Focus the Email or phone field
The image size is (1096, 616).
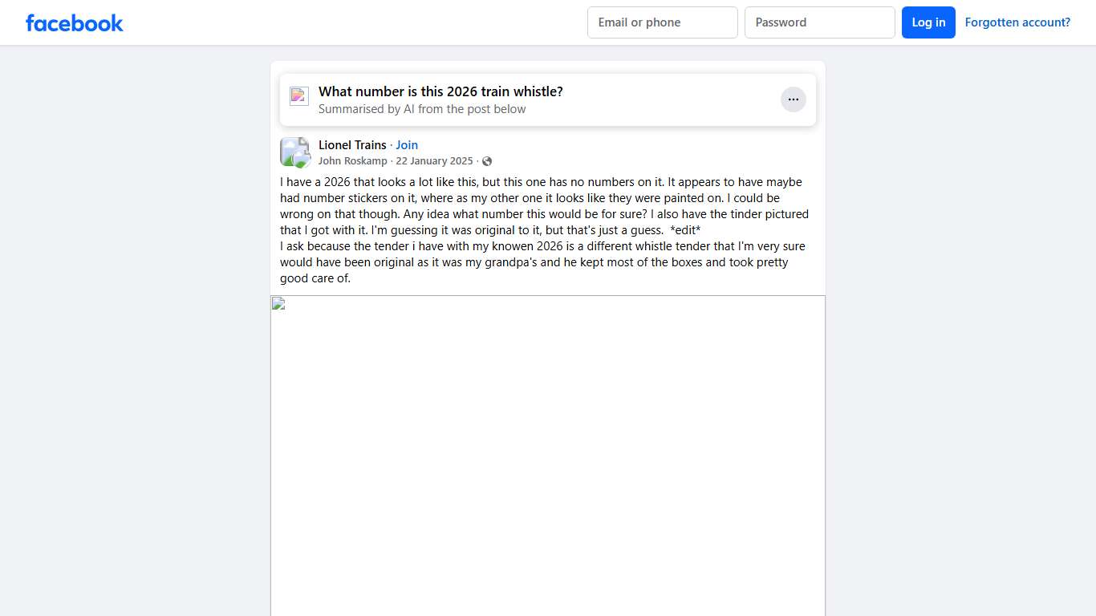[663, 22]
